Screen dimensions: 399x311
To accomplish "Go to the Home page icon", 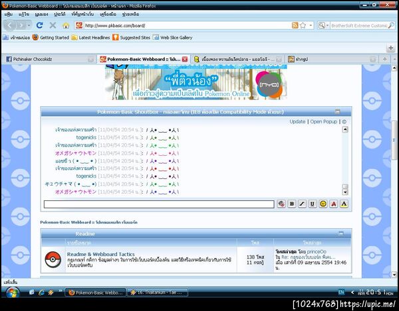I will 66,25.
